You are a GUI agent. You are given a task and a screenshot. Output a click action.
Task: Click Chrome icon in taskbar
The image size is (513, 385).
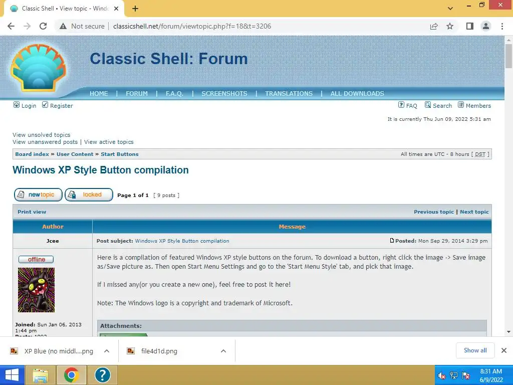(72, 375)
